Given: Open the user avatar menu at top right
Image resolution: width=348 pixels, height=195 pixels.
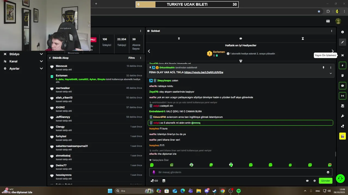Looking at the screenshot, I should pyautogui.click(x=338, y=21).
